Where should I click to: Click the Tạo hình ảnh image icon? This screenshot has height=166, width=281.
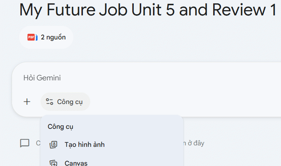53,145
